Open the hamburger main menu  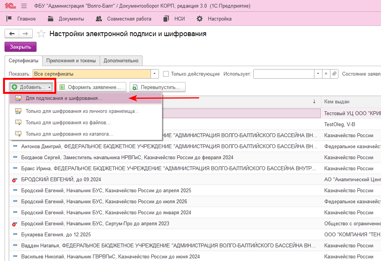tap(24, 6)
